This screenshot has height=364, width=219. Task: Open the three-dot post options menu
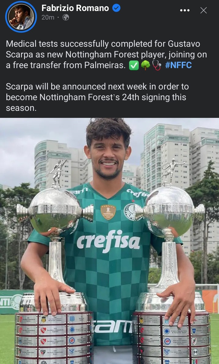click(x=185, y=10)
